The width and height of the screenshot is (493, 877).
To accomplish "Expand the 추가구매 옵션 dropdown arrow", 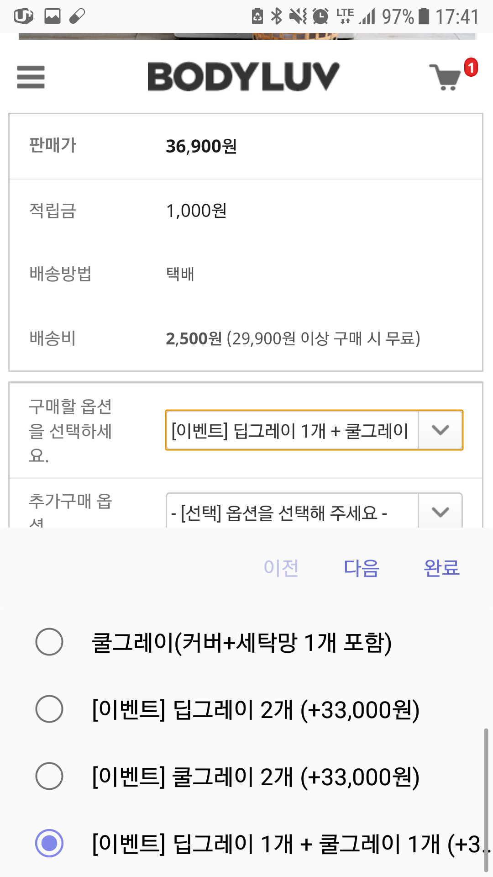I will coord(440,512).
